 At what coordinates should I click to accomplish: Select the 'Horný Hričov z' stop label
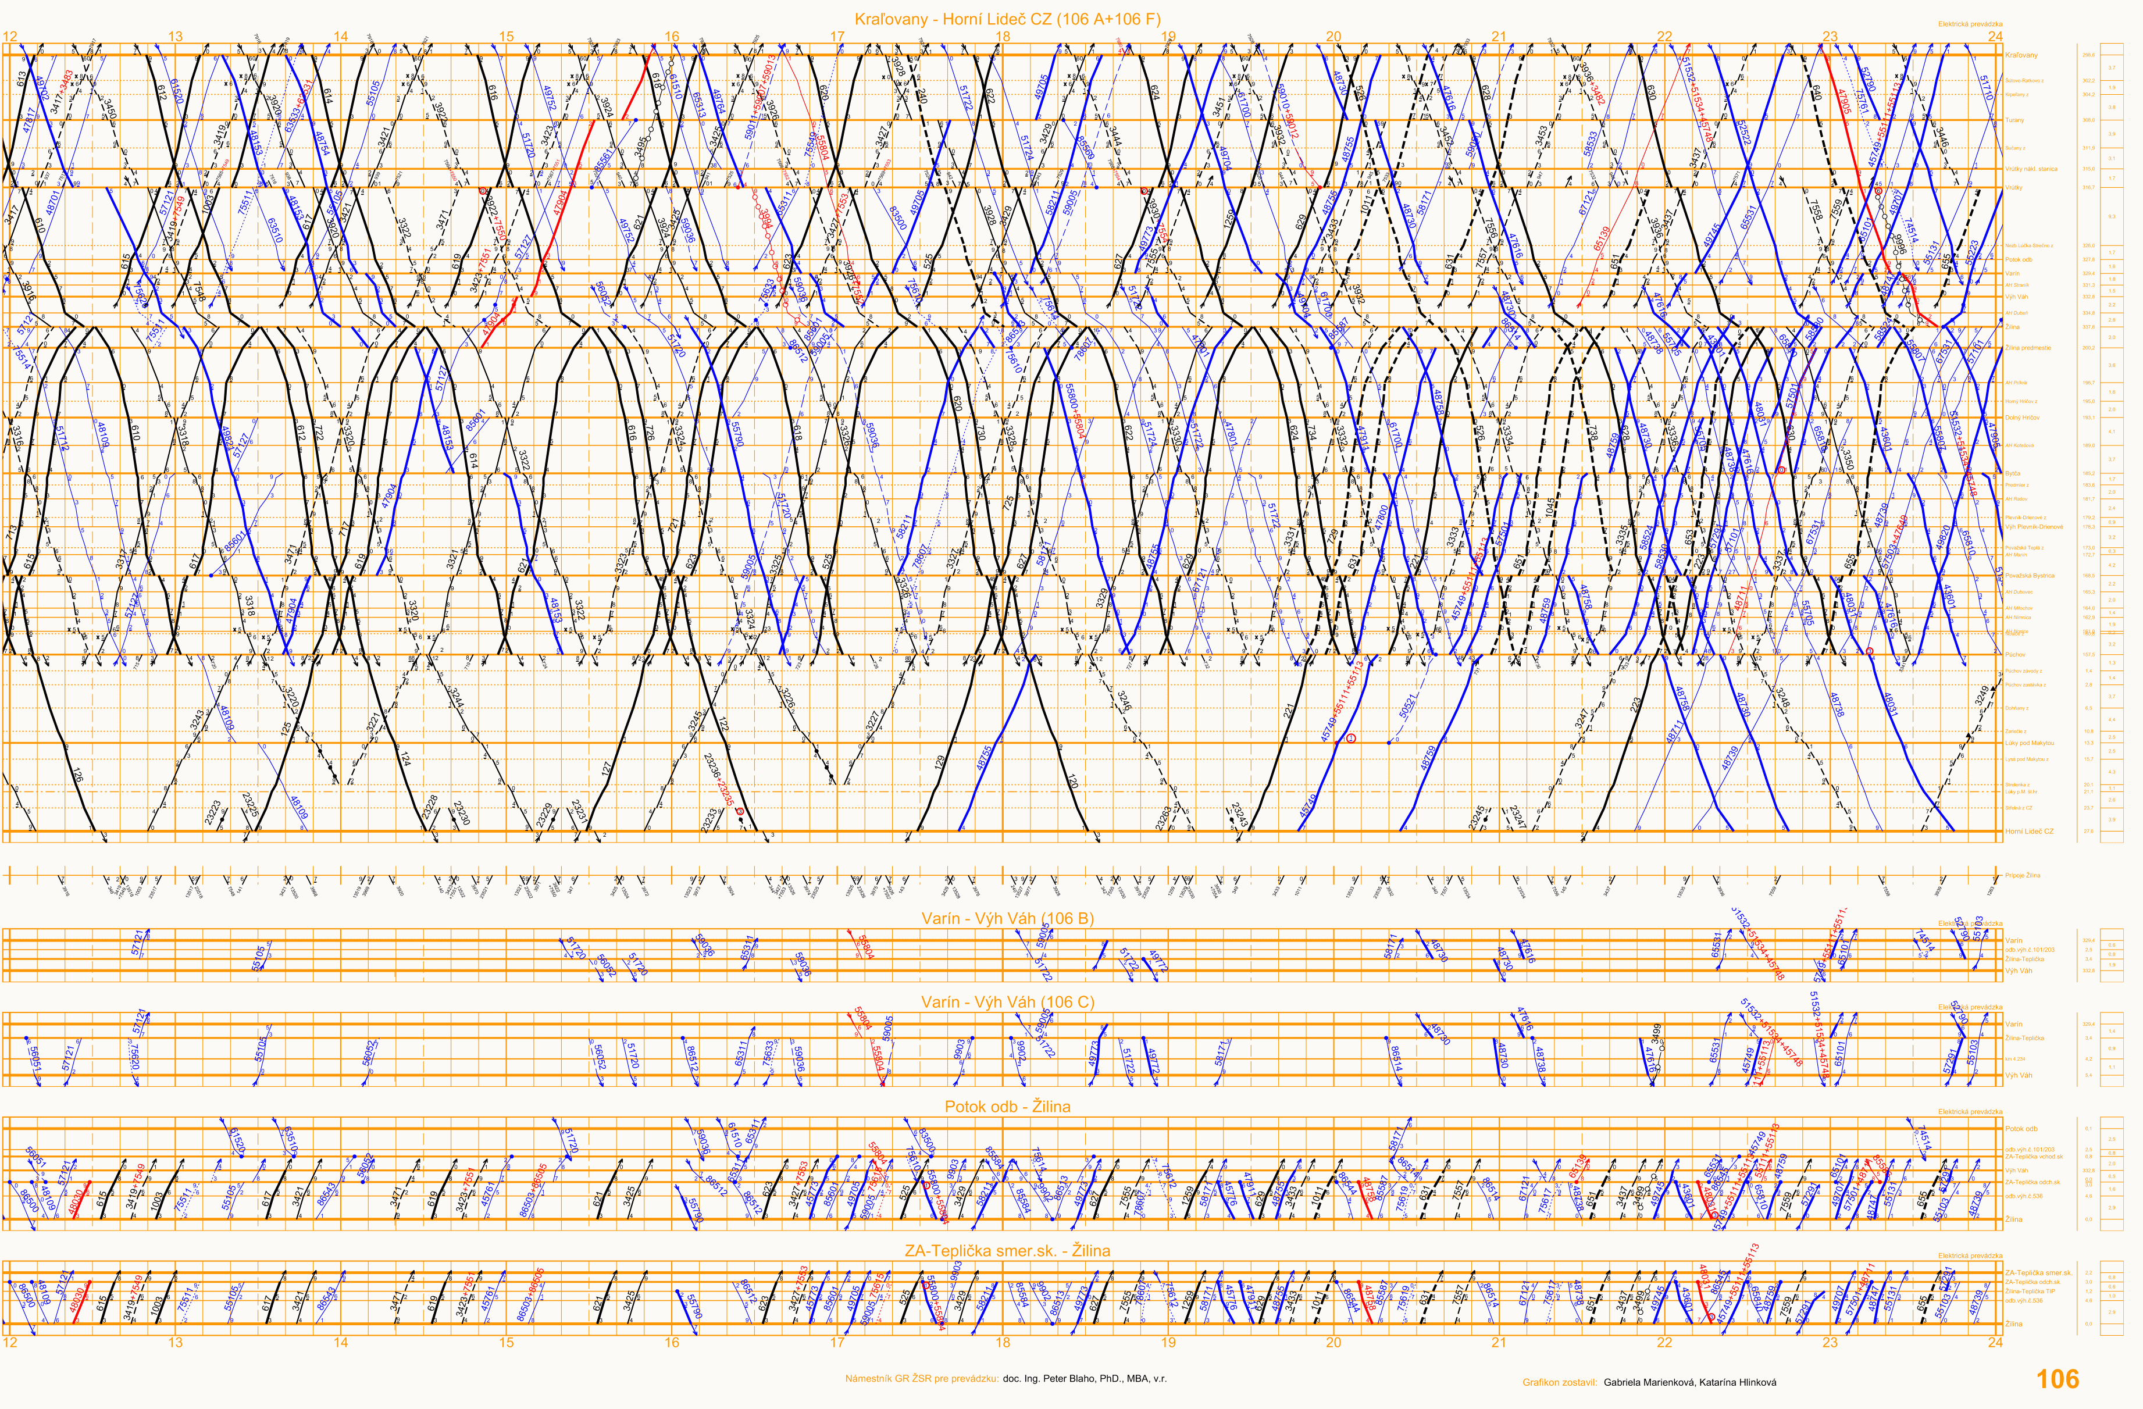[x=2021, y=402]
